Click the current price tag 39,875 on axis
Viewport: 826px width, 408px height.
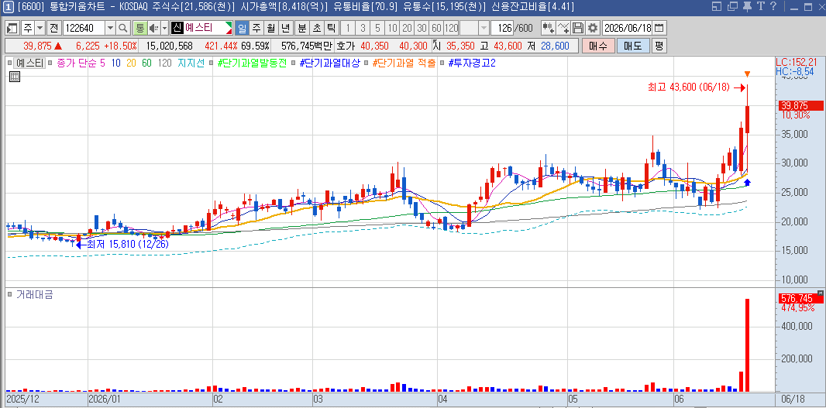800,106
